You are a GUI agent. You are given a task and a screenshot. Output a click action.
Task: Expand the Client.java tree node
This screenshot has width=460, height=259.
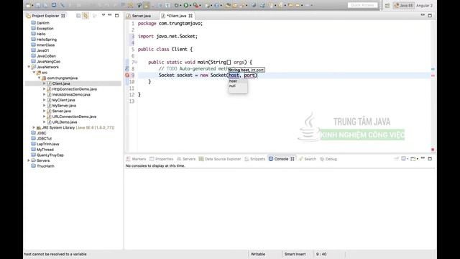45,83
